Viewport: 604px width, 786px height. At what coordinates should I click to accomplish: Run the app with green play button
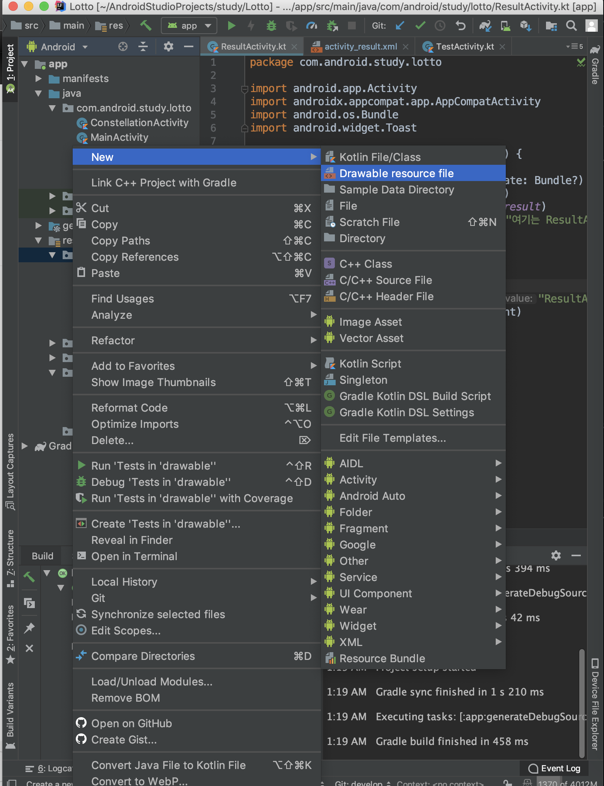pyautogui.click(x=231, y=26)
